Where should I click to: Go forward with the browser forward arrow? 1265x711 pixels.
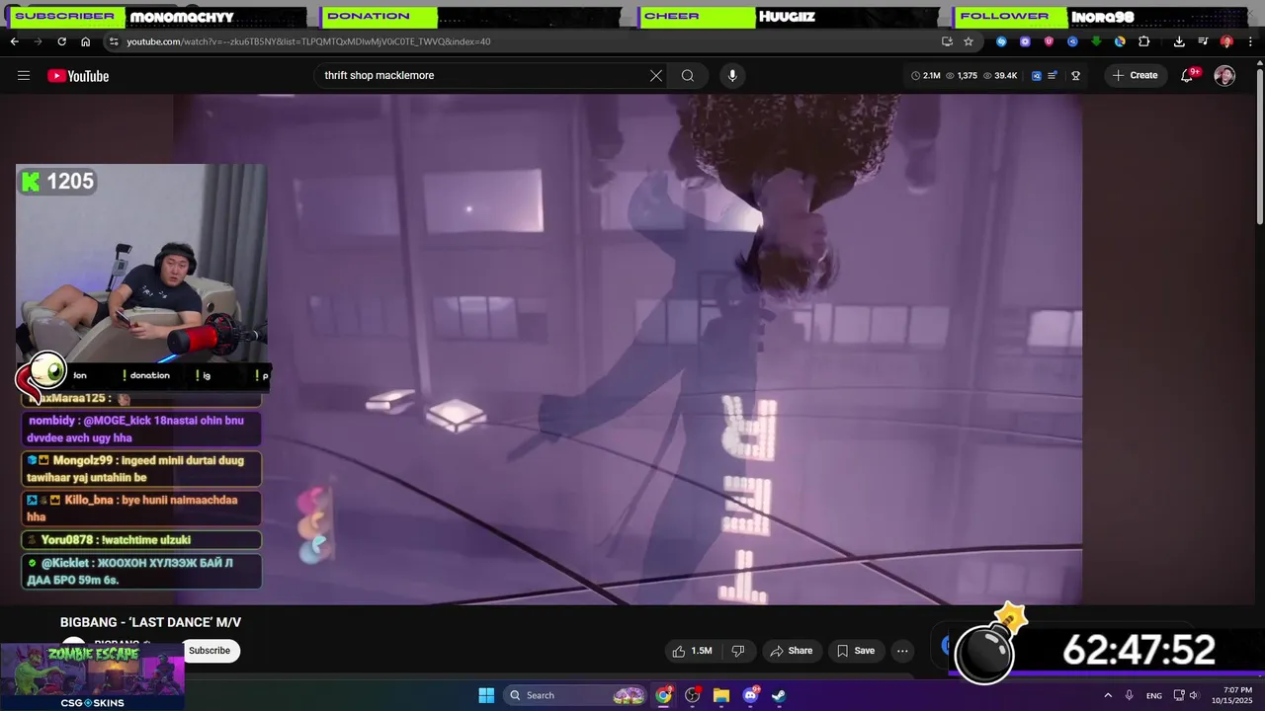click(38, 41)
